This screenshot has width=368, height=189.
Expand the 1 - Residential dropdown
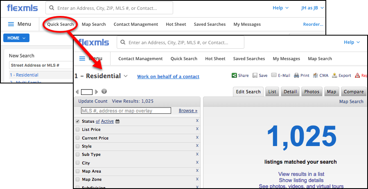pos(126,76)
